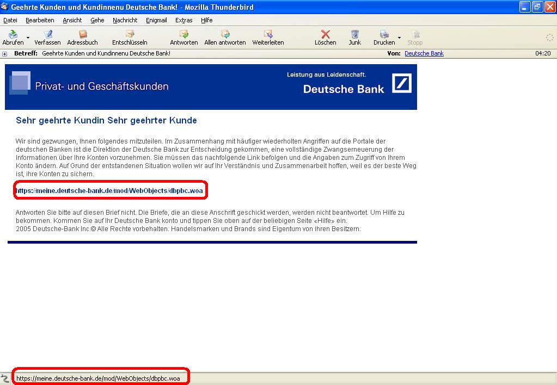The image size is (557, 385).
Task: Click the sender link Deutsche Bank
Action: point(424,54)
